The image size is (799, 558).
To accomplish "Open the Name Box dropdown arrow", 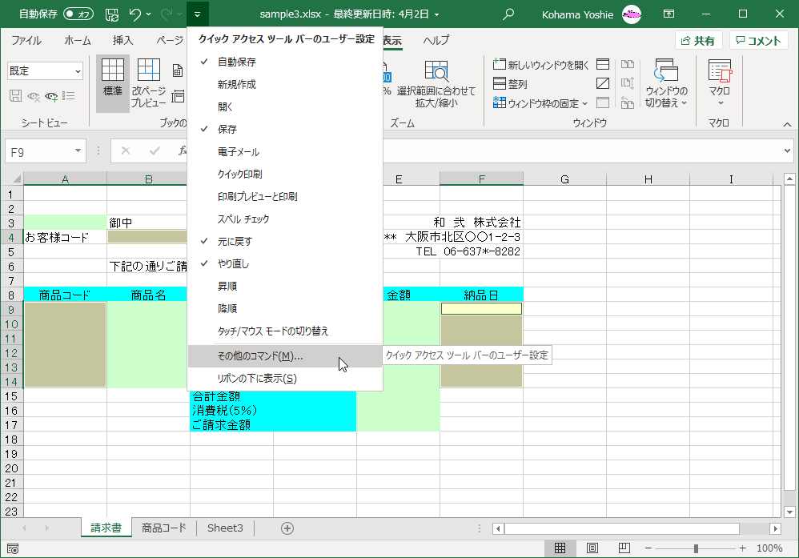I will (78, 151).
